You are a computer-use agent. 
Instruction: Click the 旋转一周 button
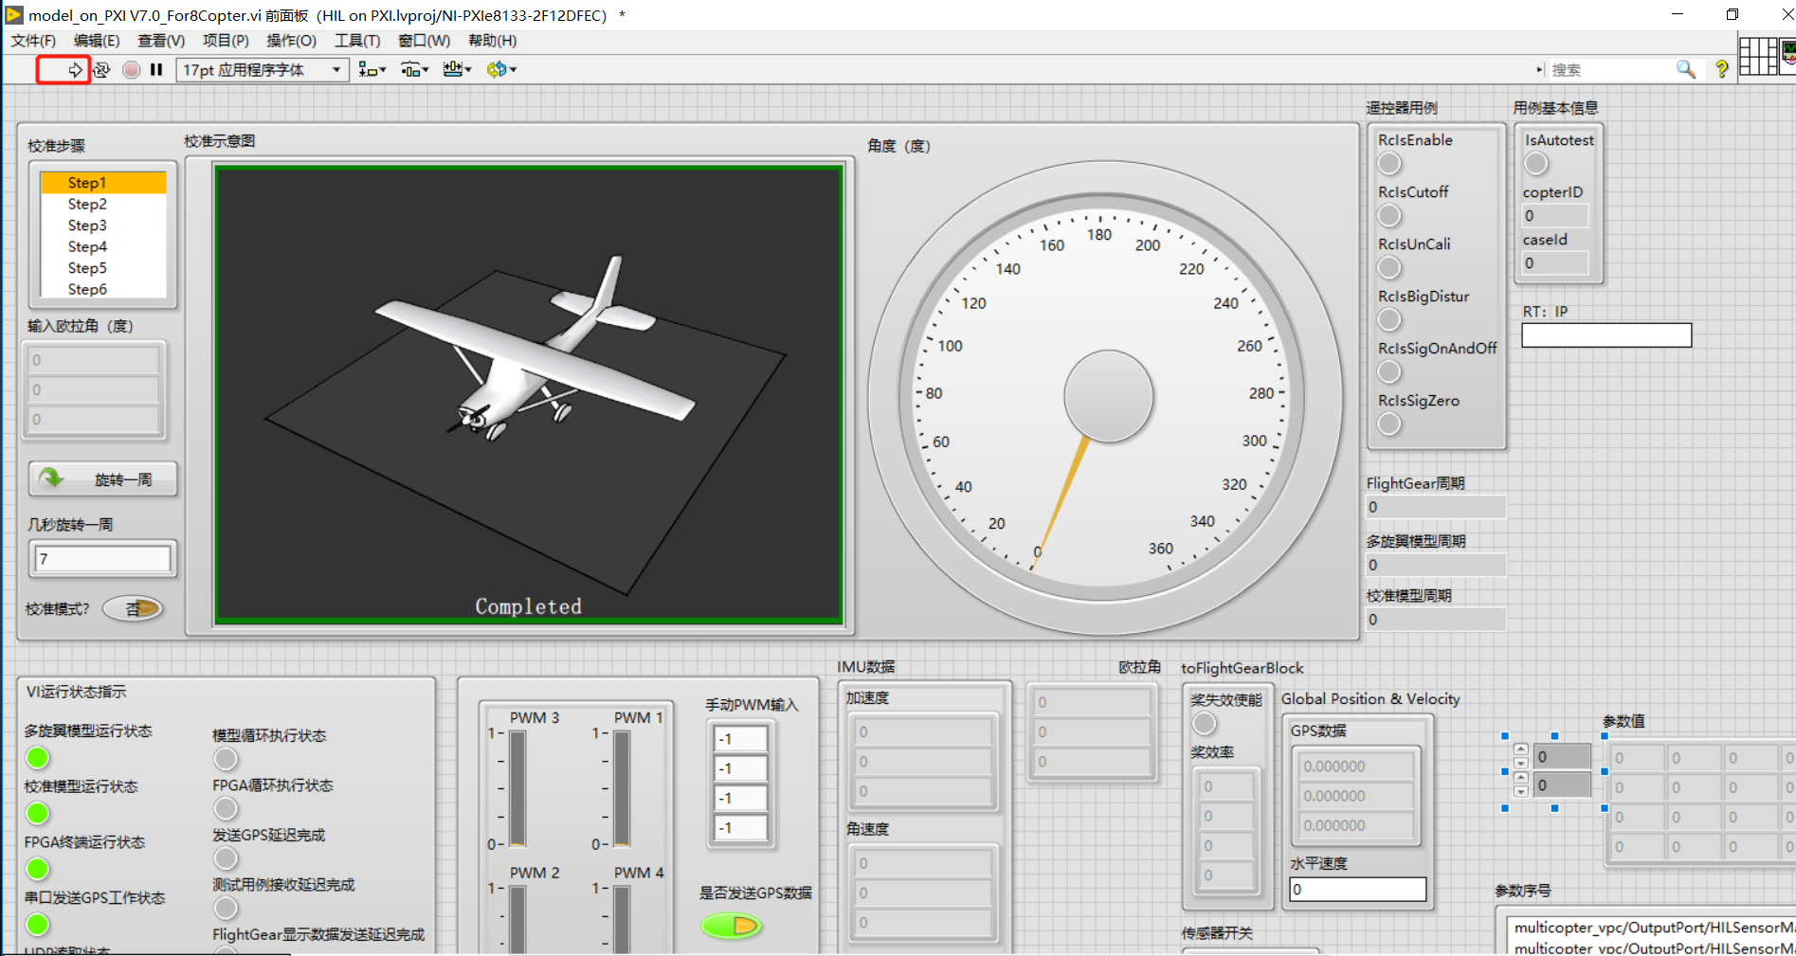click(x=102, y=479)
